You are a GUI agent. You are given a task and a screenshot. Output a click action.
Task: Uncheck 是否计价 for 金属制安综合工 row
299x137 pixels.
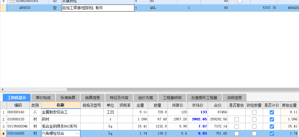272,112
